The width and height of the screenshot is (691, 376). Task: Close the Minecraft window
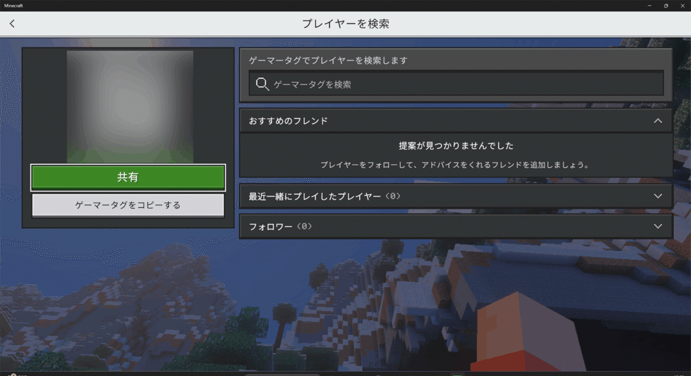pyautogui.click(x=682, y=5)
